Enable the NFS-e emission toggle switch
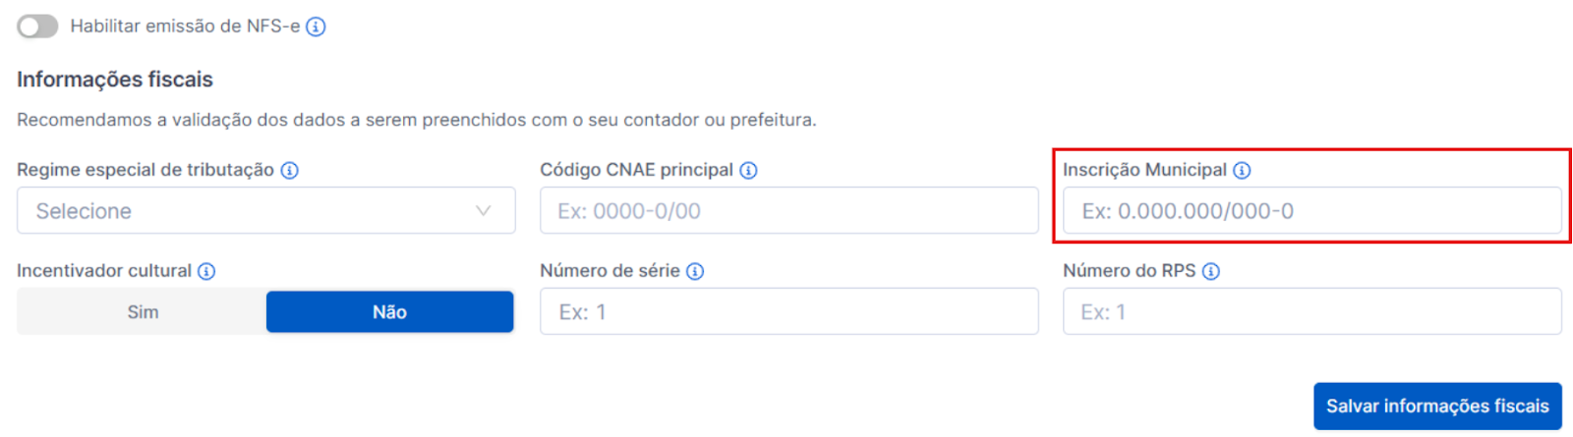The image size is (1573, 437). [x=37, y=27]
